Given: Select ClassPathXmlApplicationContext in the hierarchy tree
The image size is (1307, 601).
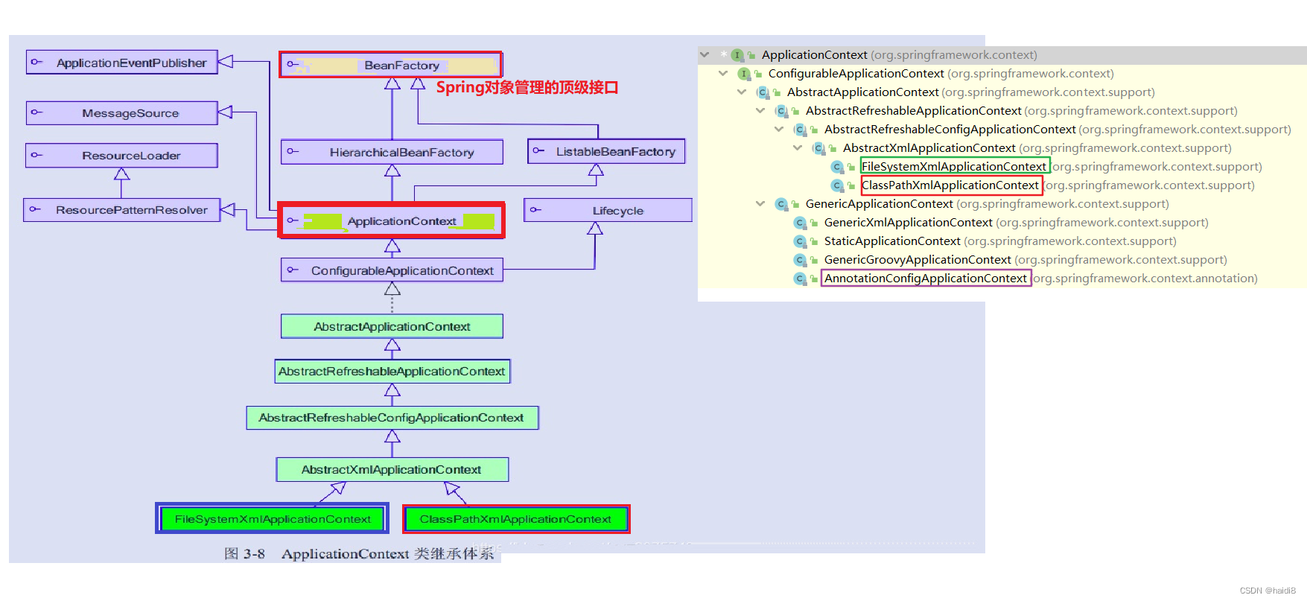Looking at the screenshot, I should coord(1002,185).
